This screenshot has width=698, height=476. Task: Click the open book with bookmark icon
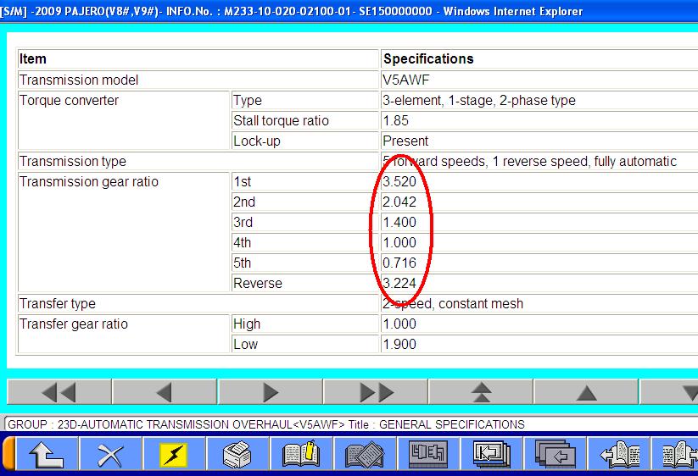tap(301, 454)
